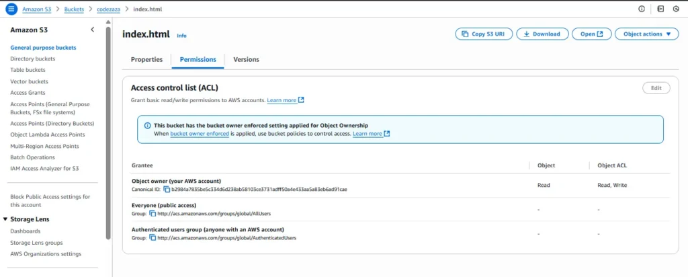
Task: Click the index.html page heading
Action: tap(146, 34)
